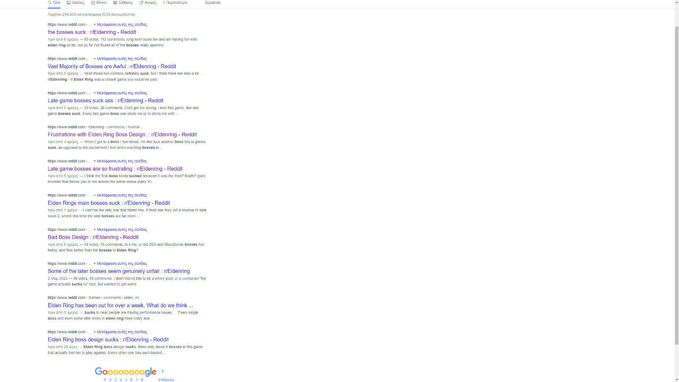Viewport: 679px width, 382px height.
Task: Expand URL dropdown arrow for 'the bosses suck' result
Action: (95, 25)
